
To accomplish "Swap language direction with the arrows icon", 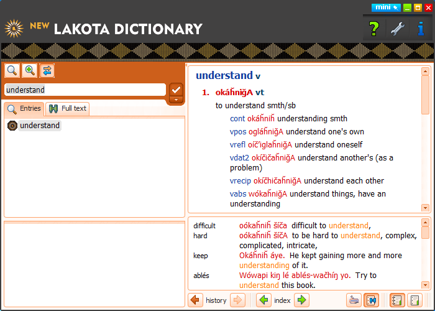I will pyautogui.click(x=47, y=70).
